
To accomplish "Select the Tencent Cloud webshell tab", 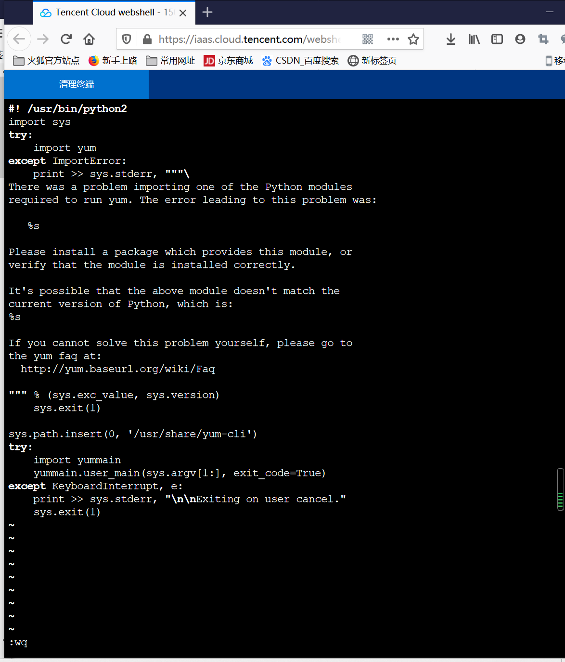I will [x=115, y=13].
